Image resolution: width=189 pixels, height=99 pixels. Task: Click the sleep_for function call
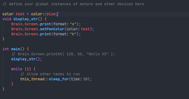(x=59, y=79)
